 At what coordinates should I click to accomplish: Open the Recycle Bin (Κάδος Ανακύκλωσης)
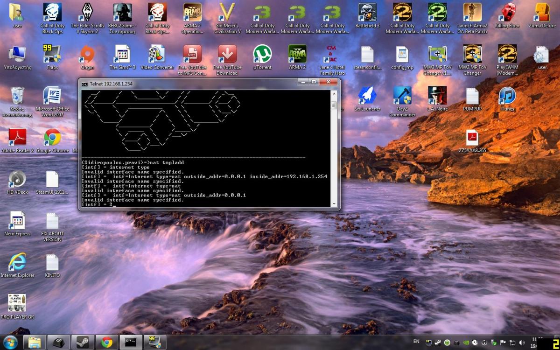pyautogui.click(x=17, y=101)
